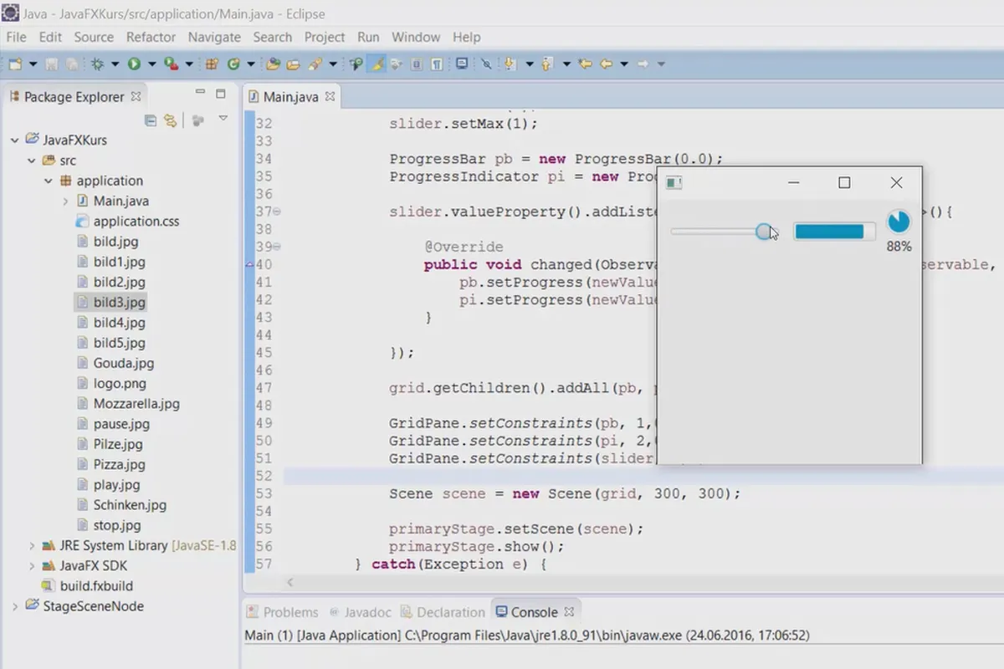Select Schinken.jpg in the file tree

click(120, 504)
